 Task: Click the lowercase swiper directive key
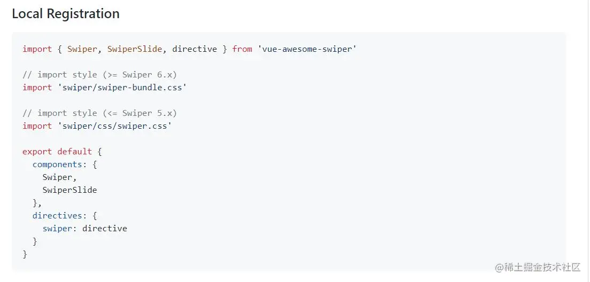(x=57, y=229)
